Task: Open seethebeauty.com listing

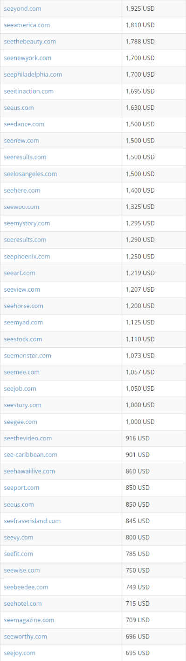Action: pos(30,42)
